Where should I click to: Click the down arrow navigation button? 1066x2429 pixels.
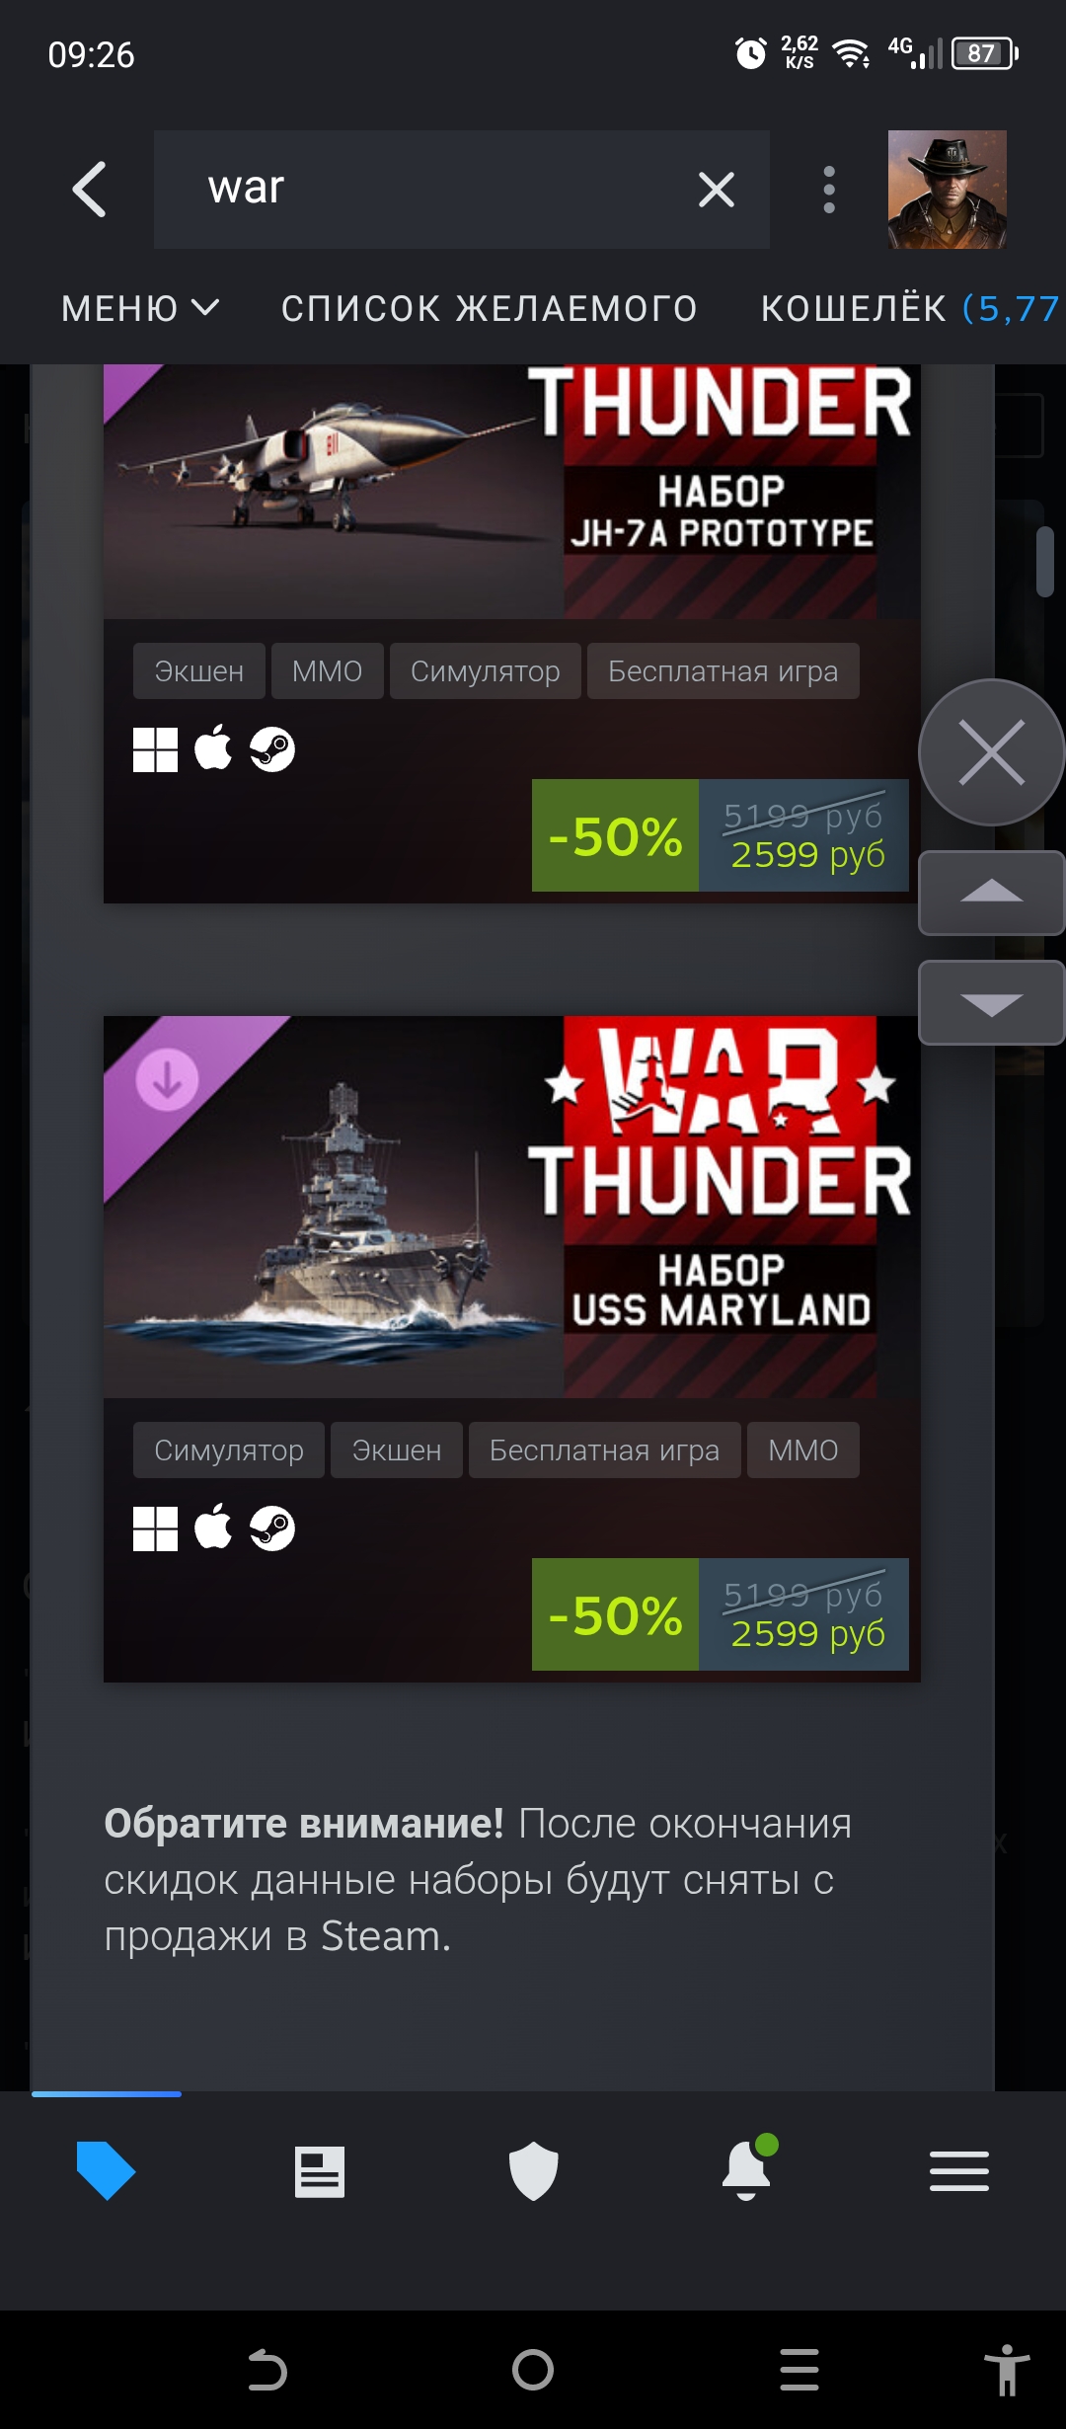991,1003
